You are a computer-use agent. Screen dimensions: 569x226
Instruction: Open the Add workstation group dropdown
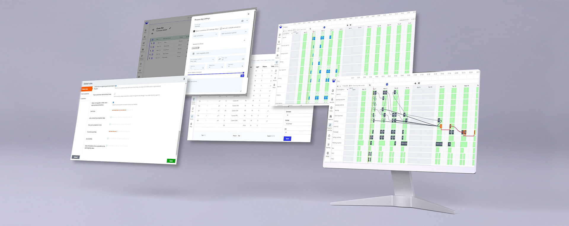[x=234, y=32]
